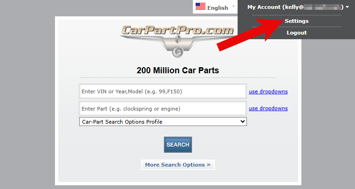Image resolution: width=355 pixels, height=189 pixels.
Task: Click the "200 Million Car Parts" heading
Action: tap(177, 70)
